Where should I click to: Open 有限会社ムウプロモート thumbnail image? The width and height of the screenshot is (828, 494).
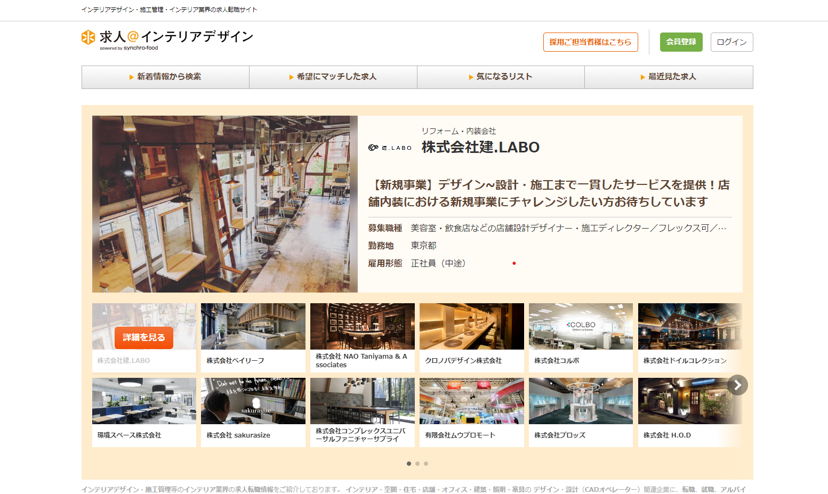[x=472, y=401]
